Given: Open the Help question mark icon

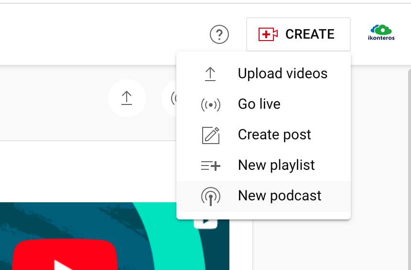Looking at the screenshot, I should point(219,34).
